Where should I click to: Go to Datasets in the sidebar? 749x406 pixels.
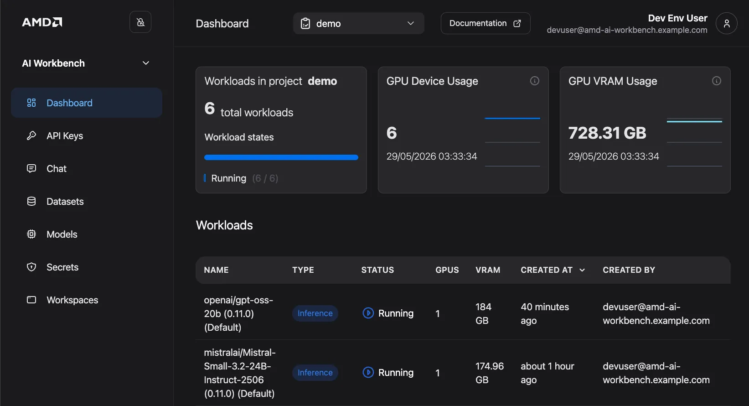pyautogui.click(x=87, y=202)
